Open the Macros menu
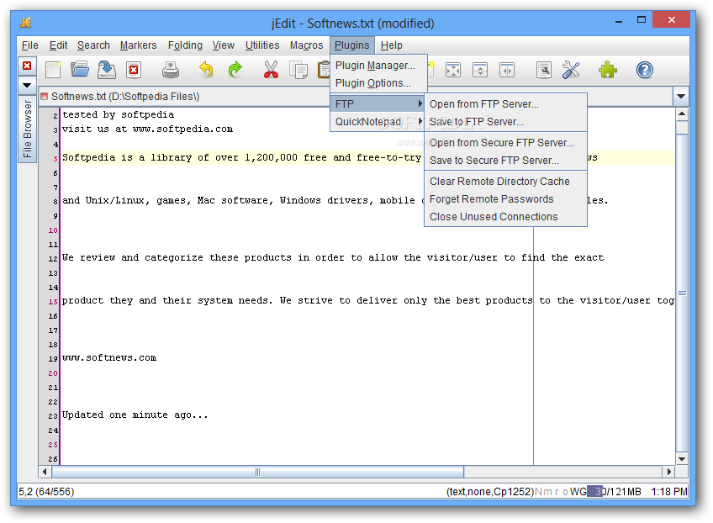 (307, 45)
